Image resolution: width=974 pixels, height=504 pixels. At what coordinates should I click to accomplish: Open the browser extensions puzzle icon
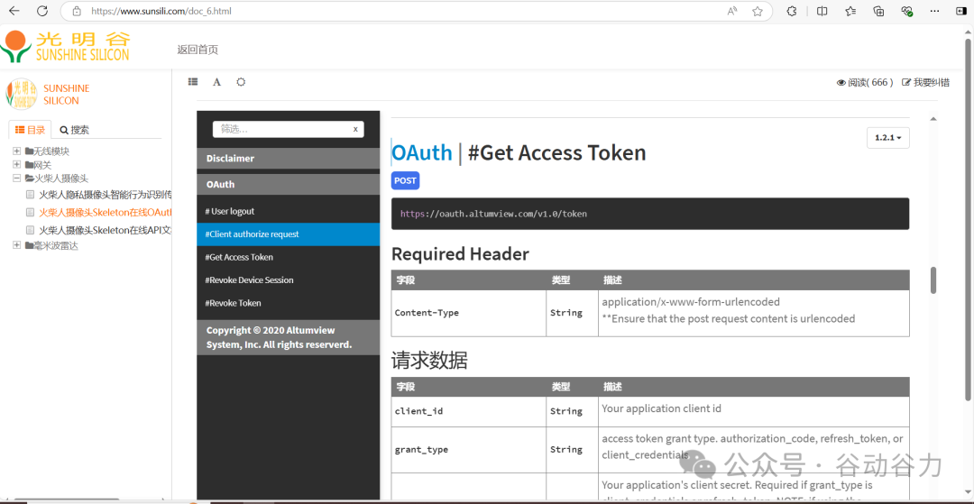click(x=791, y=12)
